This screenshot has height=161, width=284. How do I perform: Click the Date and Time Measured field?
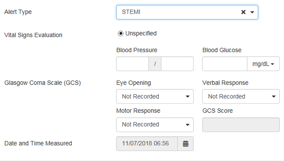[147, 144]
